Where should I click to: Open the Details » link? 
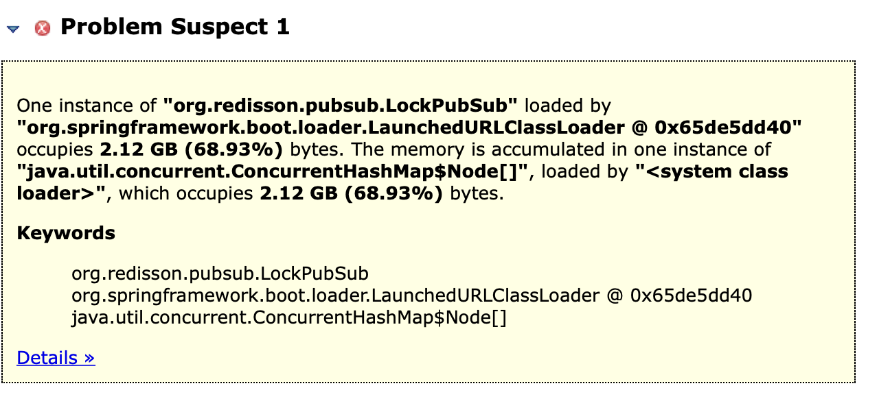pos(56,358)
